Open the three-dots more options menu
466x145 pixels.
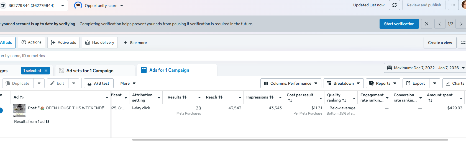click(x=453, y=5)
